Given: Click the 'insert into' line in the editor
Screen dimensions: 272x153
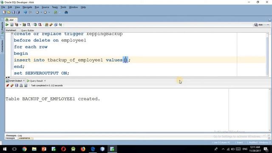Looking at the screenshot, I should [72, 60].
